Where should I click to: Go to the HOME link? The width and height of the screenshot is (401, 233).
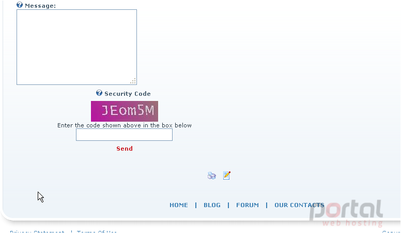click(x=179, y=205)
